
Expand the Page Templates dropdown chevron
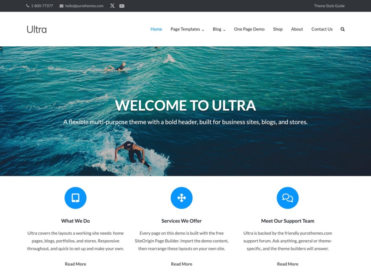tap(203, 30)
